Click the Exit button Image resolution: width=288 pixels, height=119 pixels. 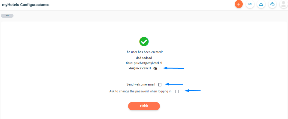7,16
